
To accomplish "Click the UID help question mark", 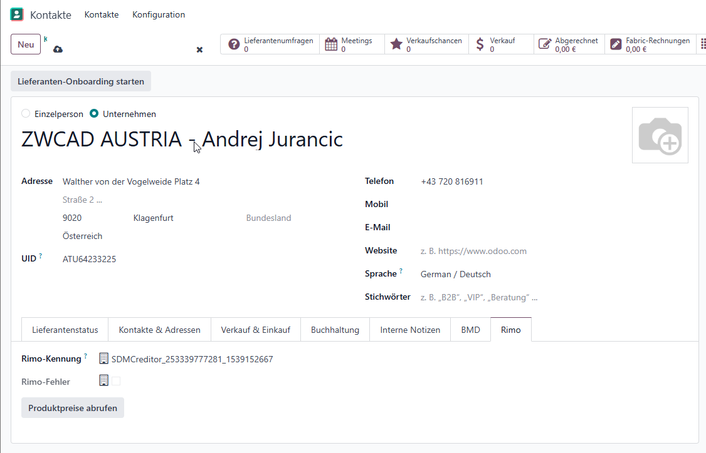I will point(41,256).
